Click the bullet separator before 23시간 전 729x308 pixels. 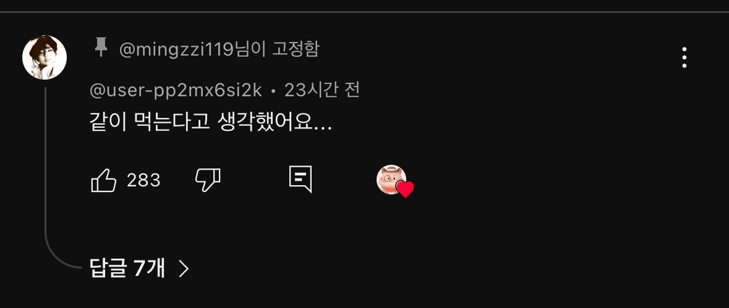tap(273, 91)
